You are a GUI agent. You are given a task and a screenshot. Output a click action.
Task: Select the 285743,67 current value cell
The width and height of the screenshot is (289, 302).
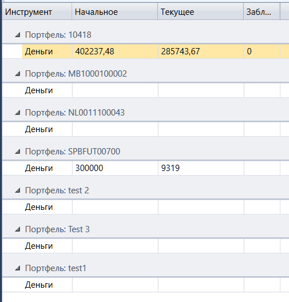pyautogui.click(x=201, y=51)
